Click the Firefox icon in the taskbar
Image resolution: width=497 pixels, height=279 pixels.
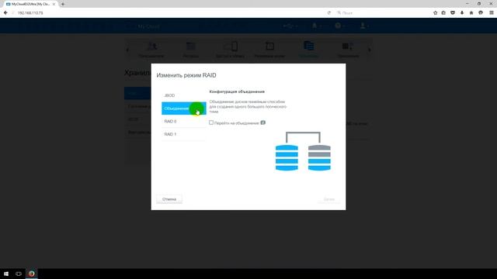click(31, 274)
